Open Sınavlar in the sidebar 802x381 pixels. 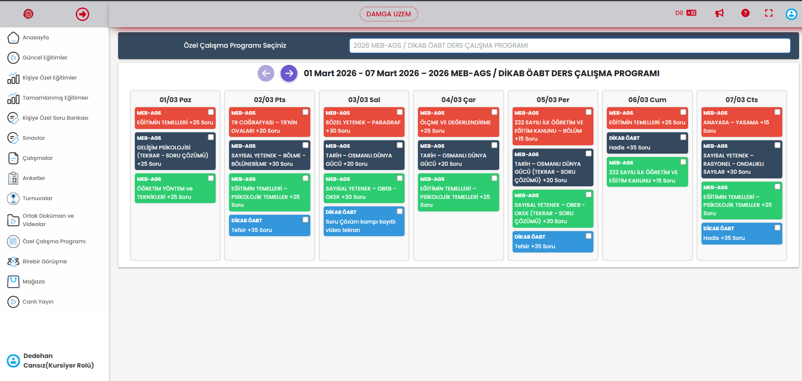[34, 138]
